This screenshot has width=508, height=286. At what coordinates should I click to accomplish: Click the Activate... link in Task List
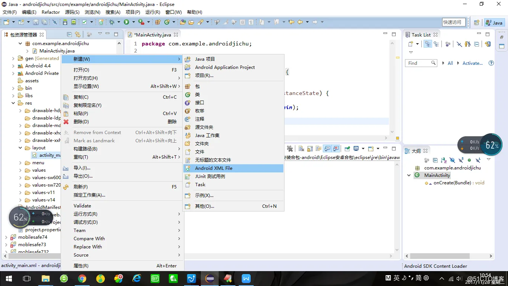tap(473, 63)
